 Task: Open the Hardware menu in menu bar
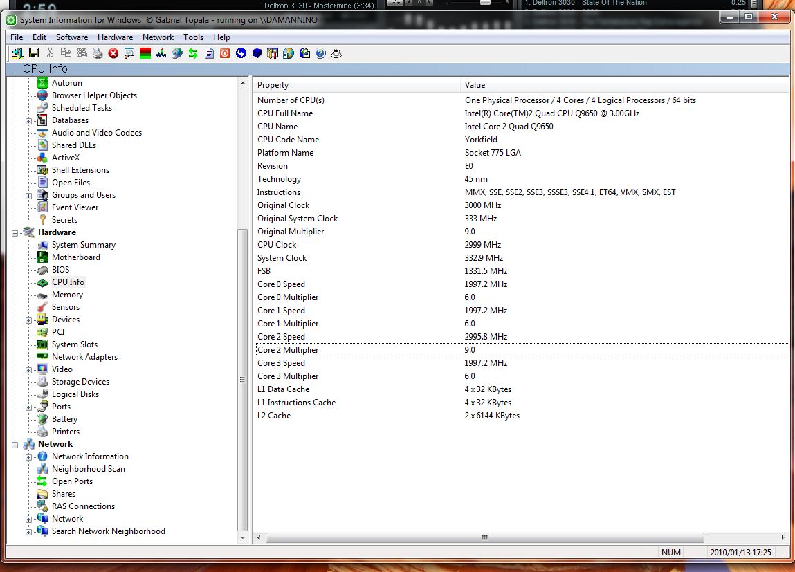coord(115,37)
